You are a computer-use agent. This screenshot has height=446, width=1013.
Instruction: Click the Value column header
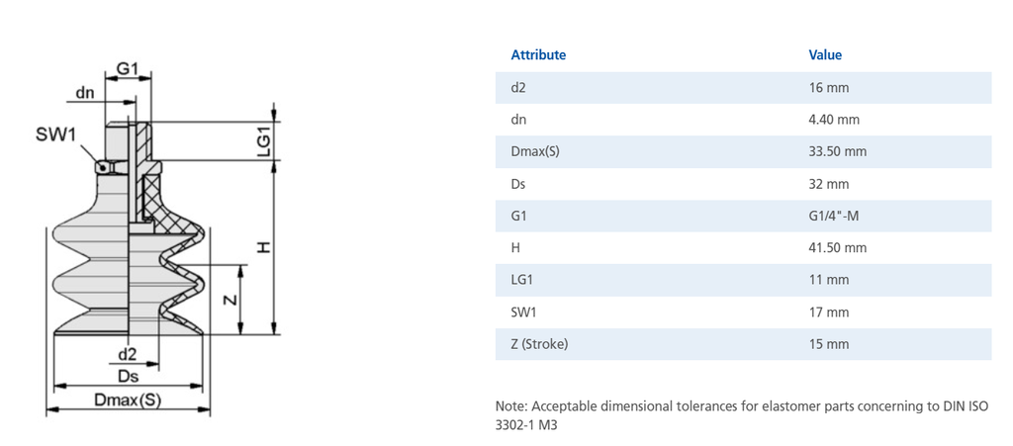[x=825, y=55]
